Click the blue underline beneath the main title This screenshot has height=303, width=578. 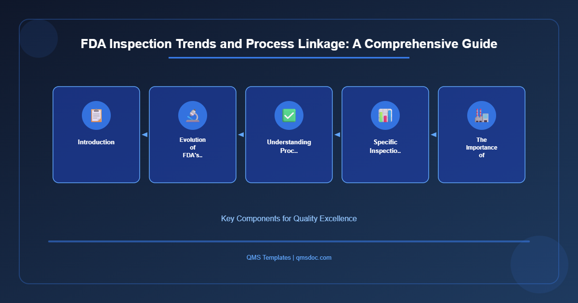click(x=289, y=58)
